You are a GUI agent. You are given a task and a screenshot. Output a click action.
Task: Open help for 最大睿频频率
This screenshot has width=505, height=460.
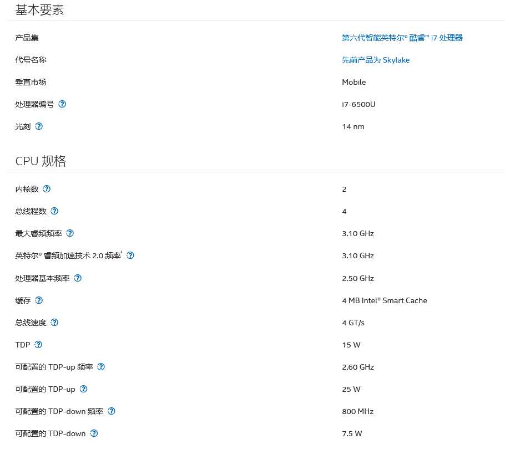(x=70, y=233)
